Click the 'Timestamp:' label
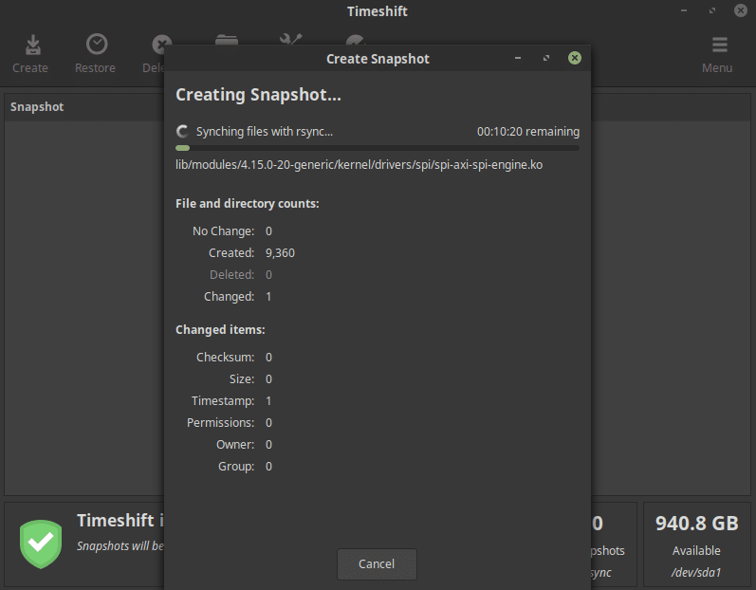The width and height of the screenshot is (756, 590). tap(223, 401)
